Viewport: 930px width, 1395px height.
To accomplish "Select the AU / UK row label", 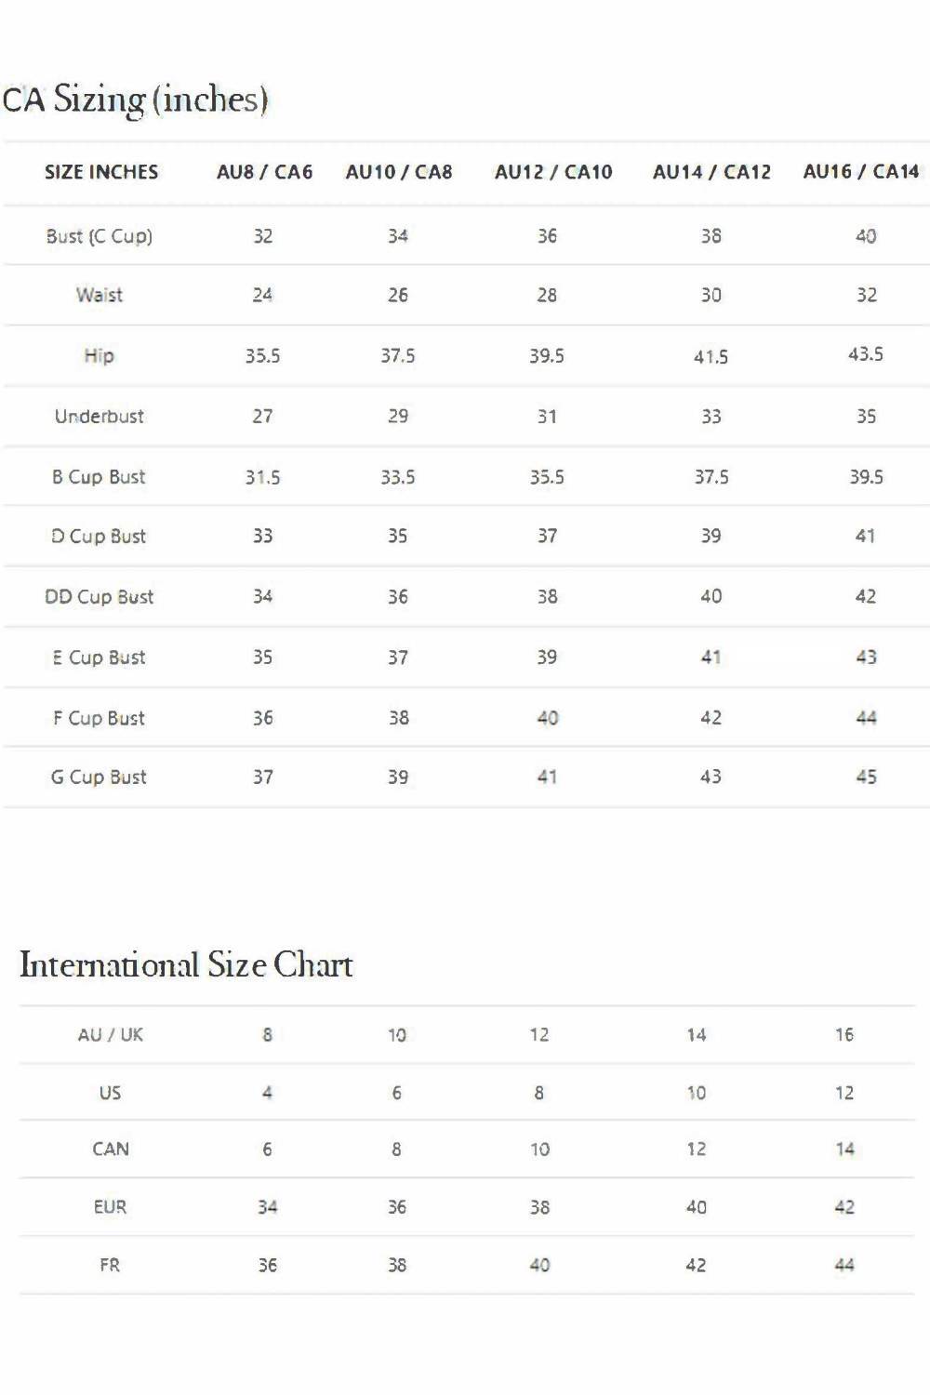I will click(x=110, y=1035).
